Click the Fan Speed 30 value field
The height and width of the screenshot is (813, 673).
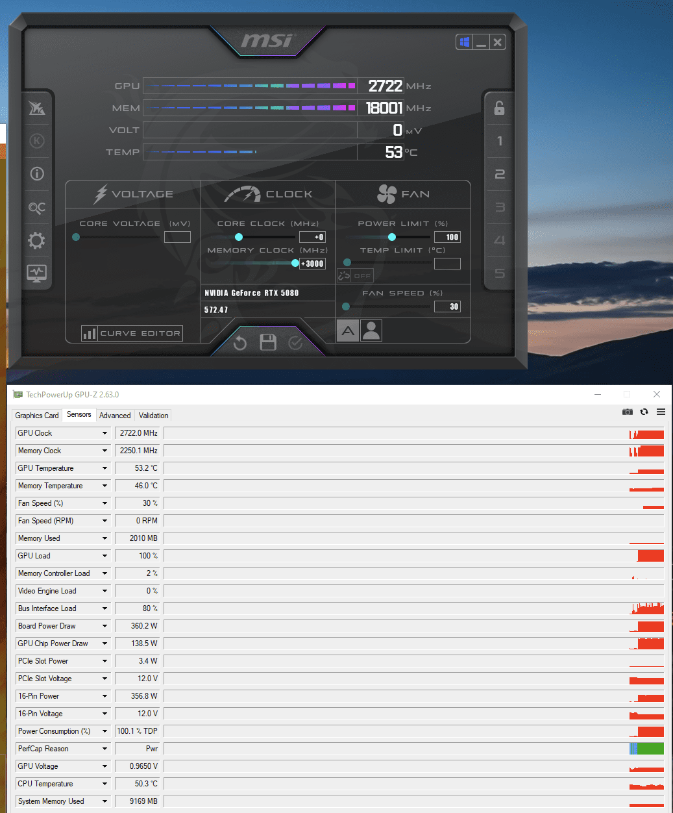pyautogui.click(x=447, y=306)
